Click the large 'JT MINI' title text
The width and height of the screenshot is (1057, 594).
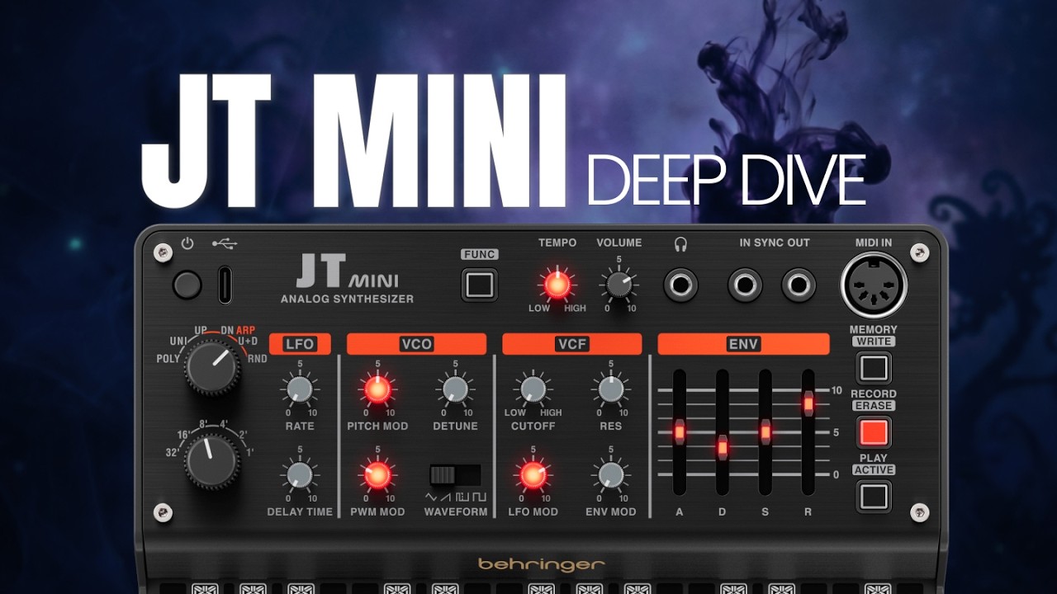[x=353, y=142]
